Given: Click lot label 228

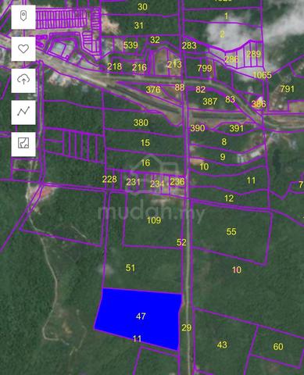Looking at the screenshot, I should click(x=109, y=179).
